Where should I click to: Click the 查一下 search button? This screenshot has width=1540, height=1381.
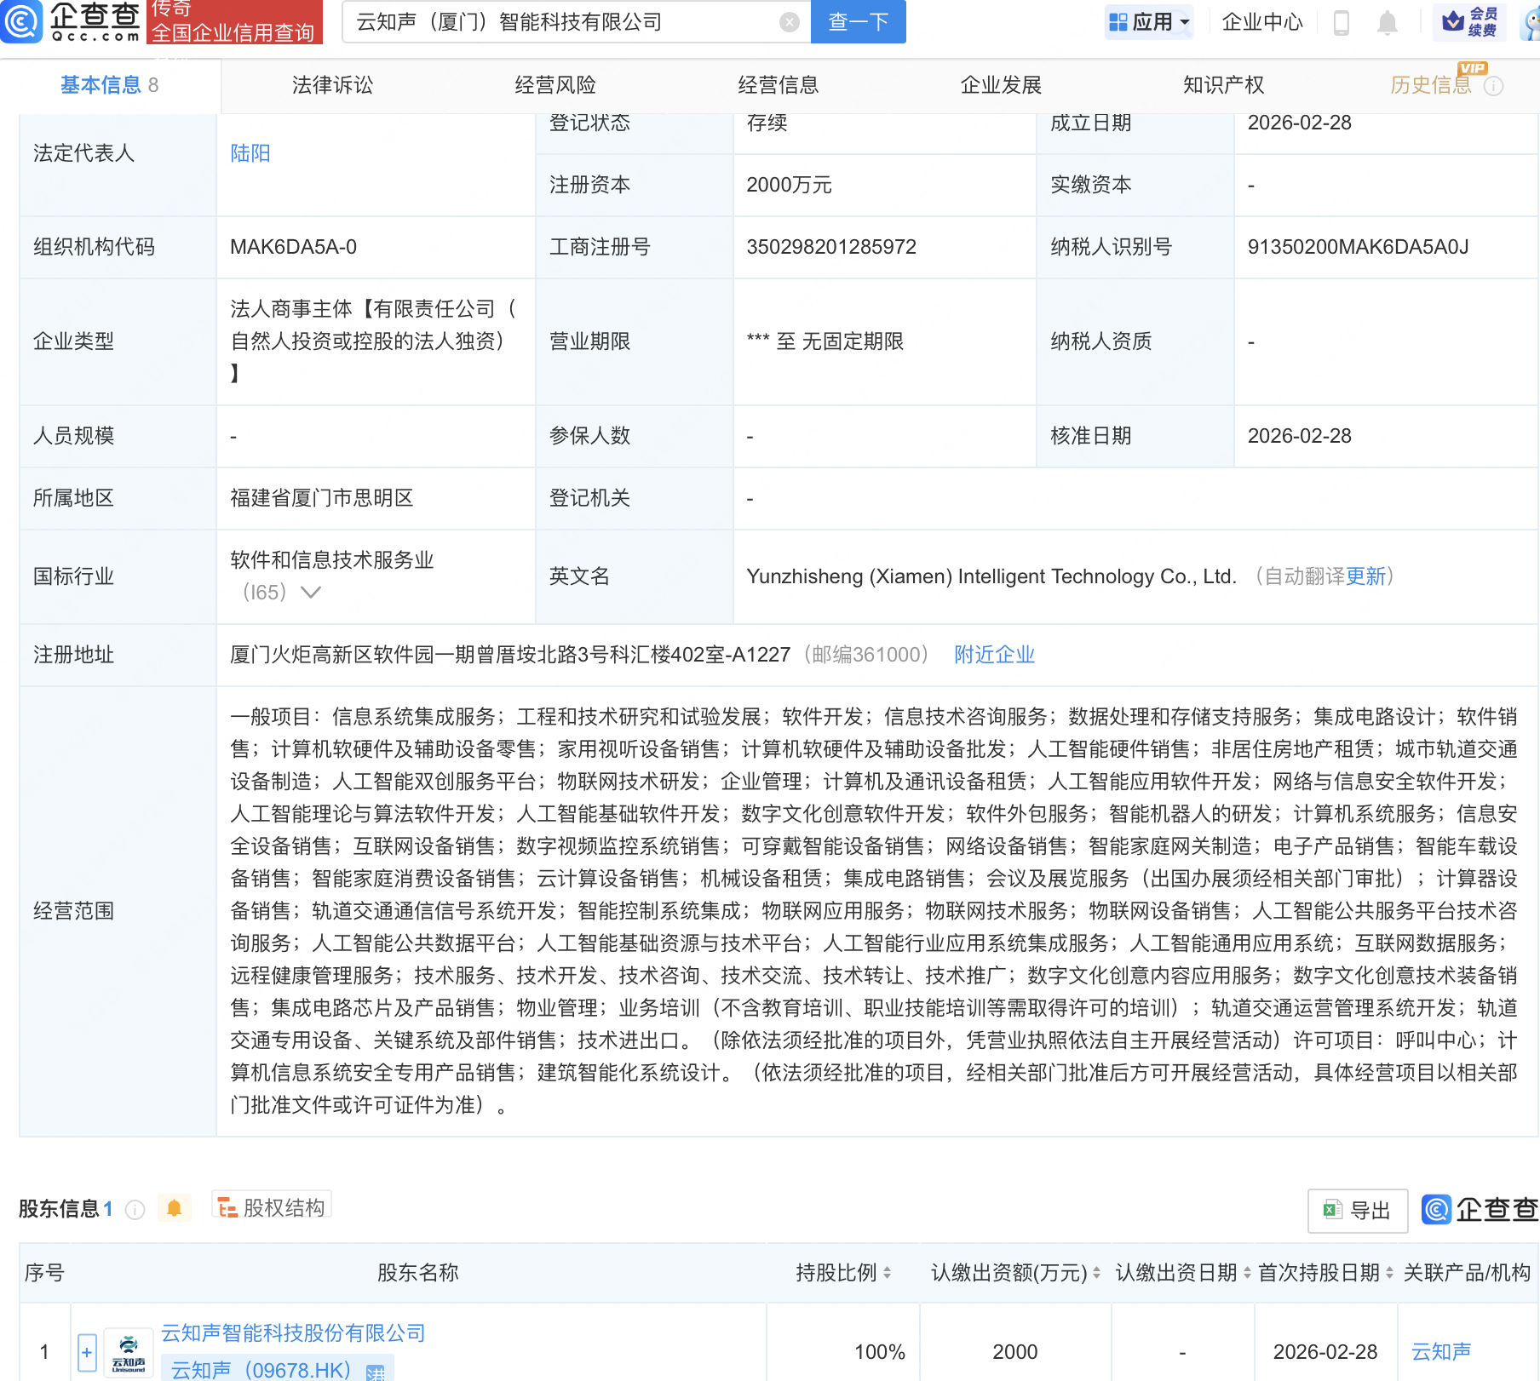(x=857, y=22)
